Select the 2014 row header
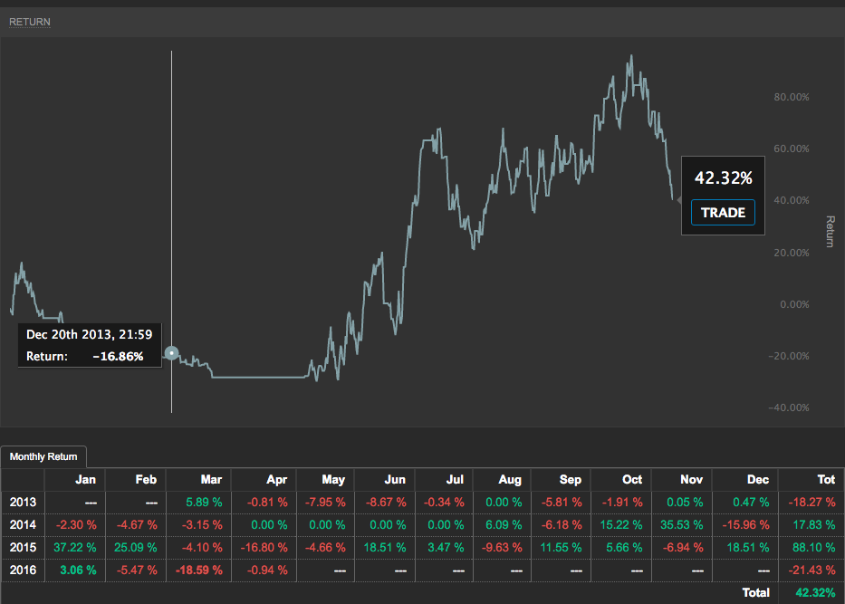Viewport: 845px width, 604px height. [x=22, y=524]
